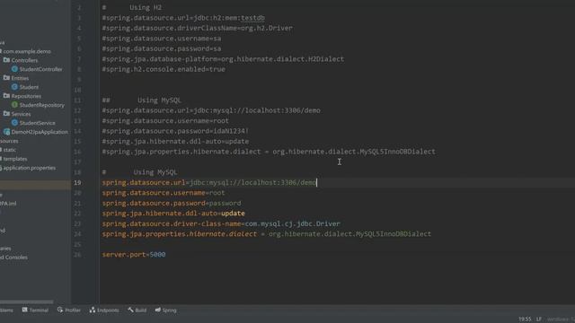The image size is (575, 323).
Task: Select the templates folder in tree
Action: 15,159
